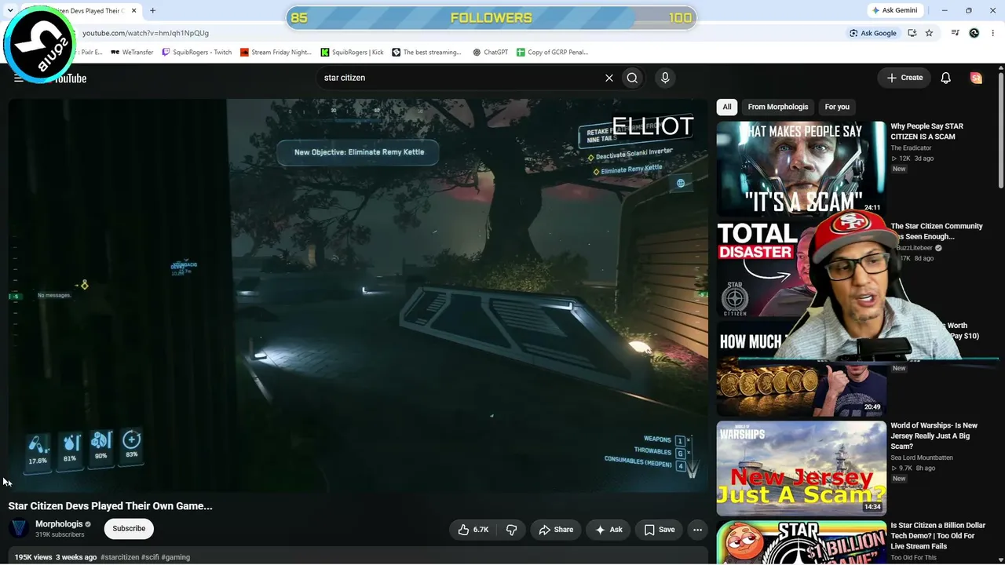Screen dimensions: 1005x565
Task: Click the video player to pause
Action: (358, 296)
